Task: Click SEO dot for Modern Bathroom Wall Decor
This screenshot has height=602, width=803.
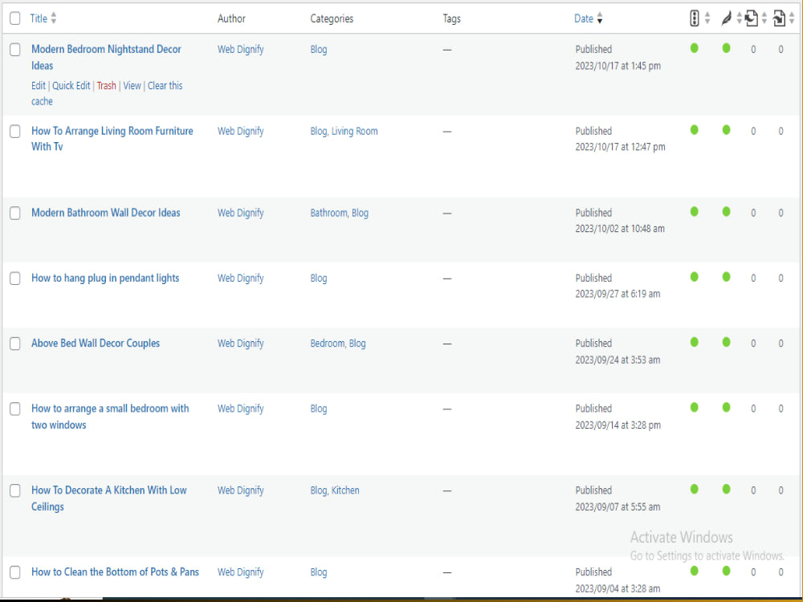Action: [x=694, y=211]
